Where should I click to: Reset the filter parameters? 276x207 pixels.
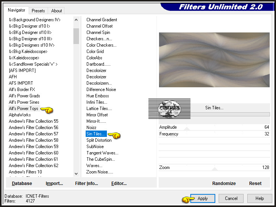tap(255, 184)
